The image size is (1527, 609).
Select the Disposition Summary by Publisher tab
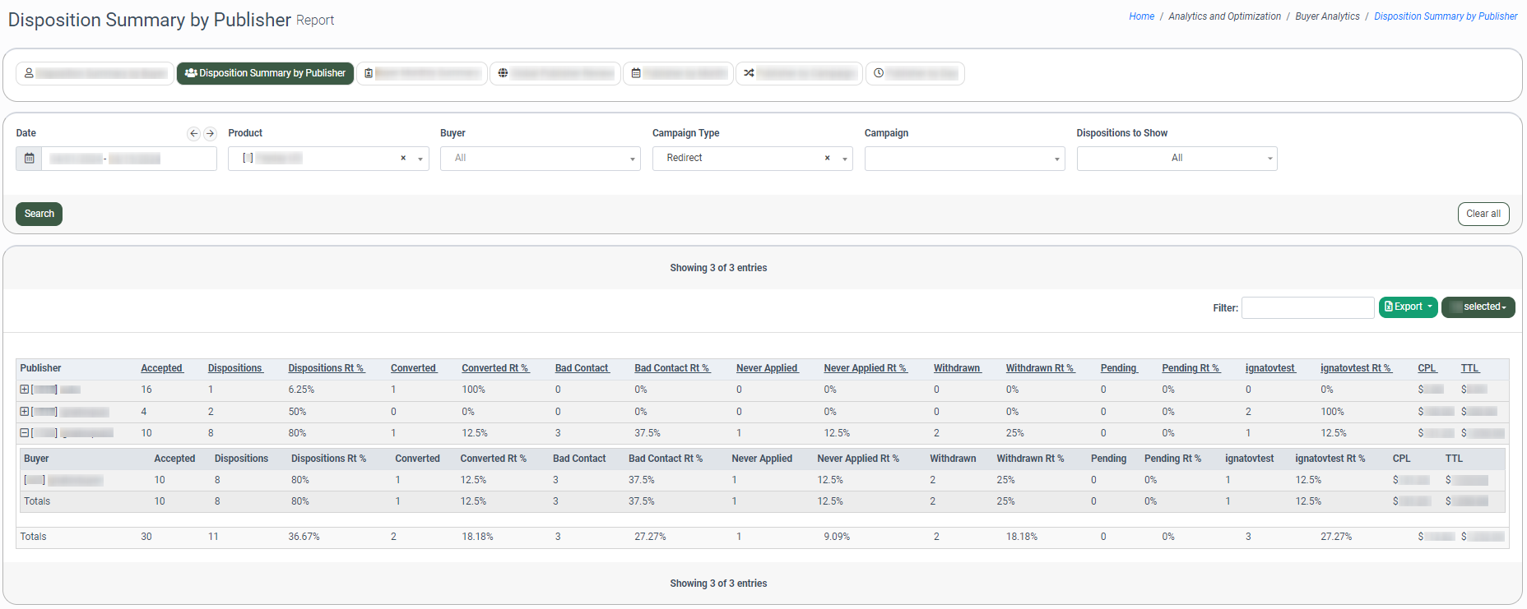point(265,74)
